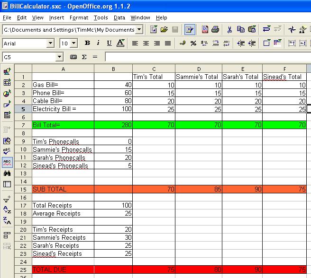The height and width of the screenshot is (278, 311).
Task: Click the Sort Ascending A-Z icon
Action: (7, 210)
